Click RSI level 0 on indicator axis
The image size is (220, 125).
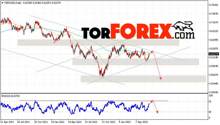(210, 118)
